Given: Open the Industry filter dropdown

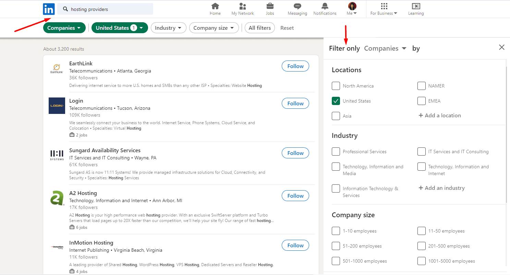Looking at the screenshot, I should point(168,28).
